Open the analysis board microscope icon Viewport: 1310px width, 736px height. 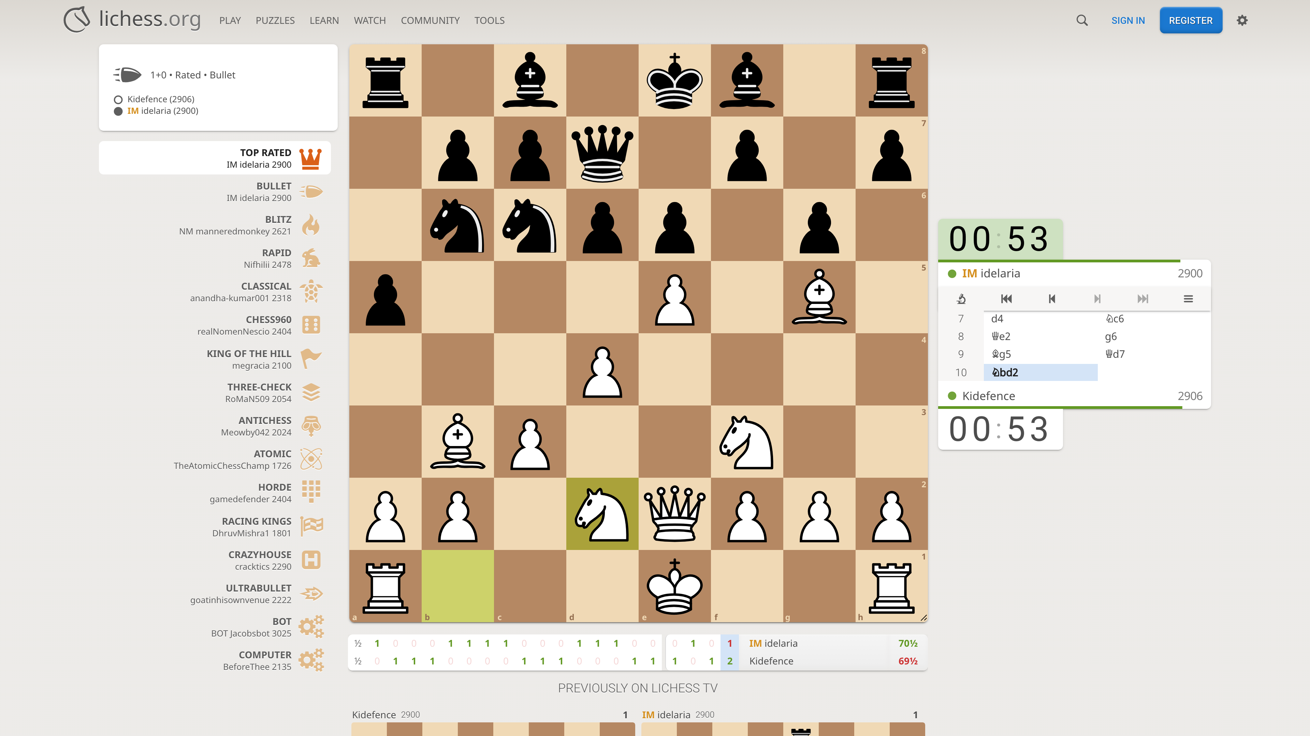point(961,299)
